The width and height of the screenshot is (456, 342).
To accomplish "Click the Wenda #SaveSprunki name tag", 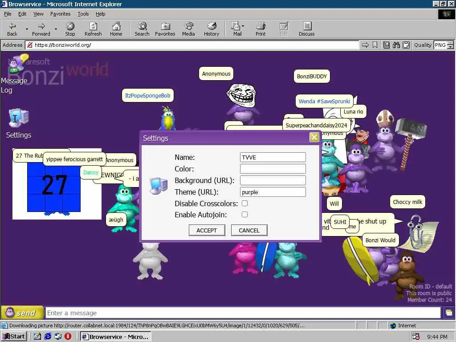I will (324, 101).
